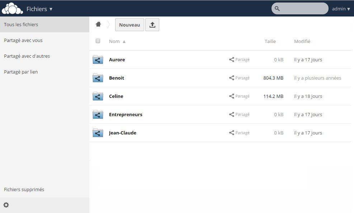Toggle the select-all files checkbox
Image resolution: width=354 pixels, height=213 pixels.
(98, 41)
